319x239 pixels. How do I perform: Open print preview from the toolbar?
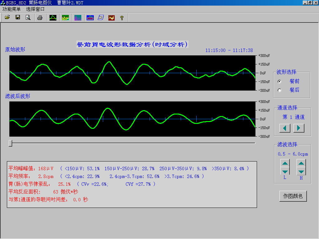point(28,18)
